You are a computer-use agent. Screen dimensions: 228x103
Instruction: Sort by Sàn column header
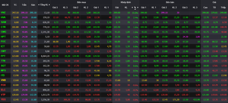pyautogui.click(x=33, y=5)
